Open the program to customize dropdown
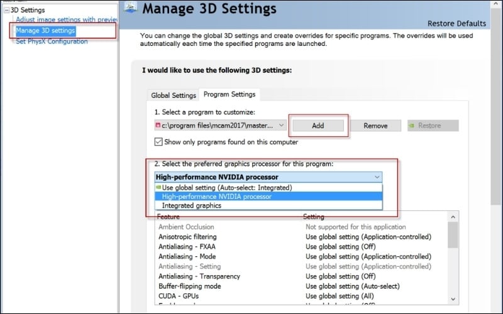The image size is (503, 314). coord(280,126)
